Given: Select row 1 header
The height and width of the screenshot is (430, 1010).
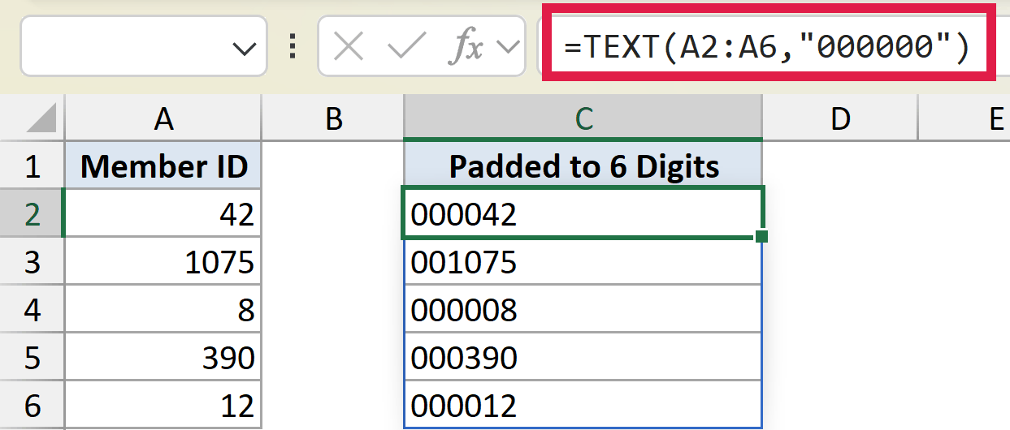Looking at the screenshot, I should click(32, 166).
